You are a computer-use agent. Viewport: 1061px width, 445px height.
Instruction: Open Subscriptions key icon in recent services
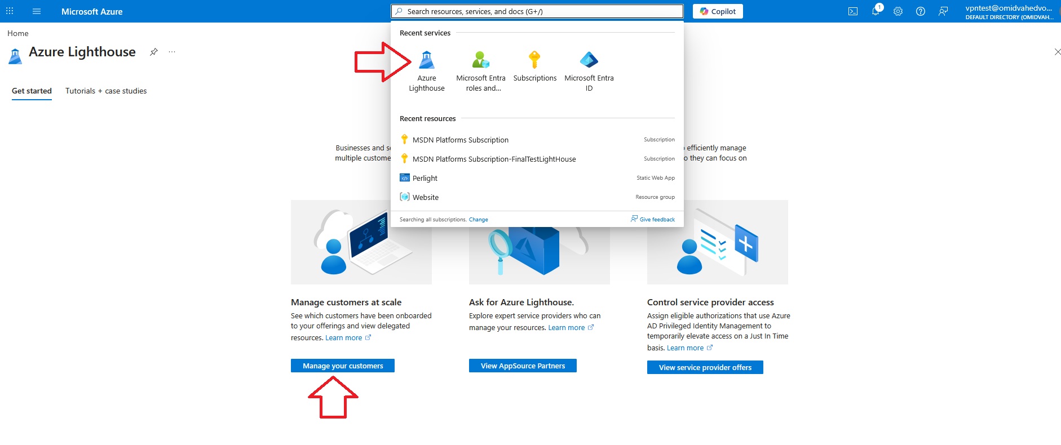(x=534, y=66)
